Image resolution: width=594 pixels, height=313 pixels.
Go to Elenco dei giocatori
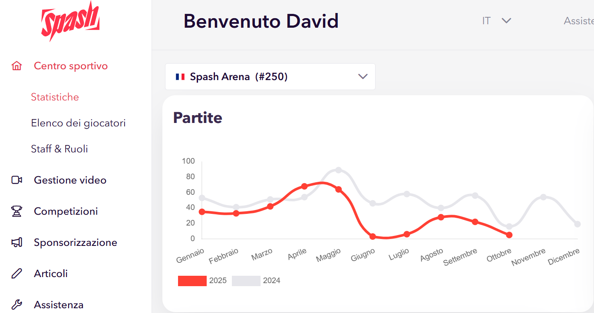click(78, 123)
